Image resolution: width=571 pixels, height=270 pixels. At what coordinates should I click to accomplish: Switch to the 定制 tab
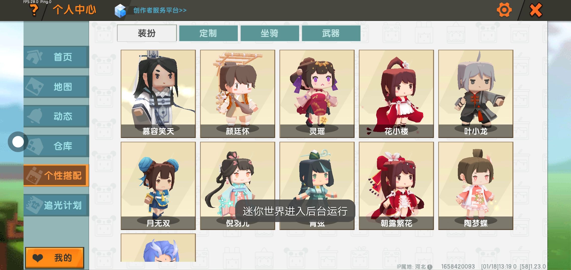tap(208, 33)
